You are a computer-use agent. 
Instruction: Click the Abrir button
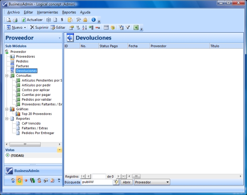126,182
